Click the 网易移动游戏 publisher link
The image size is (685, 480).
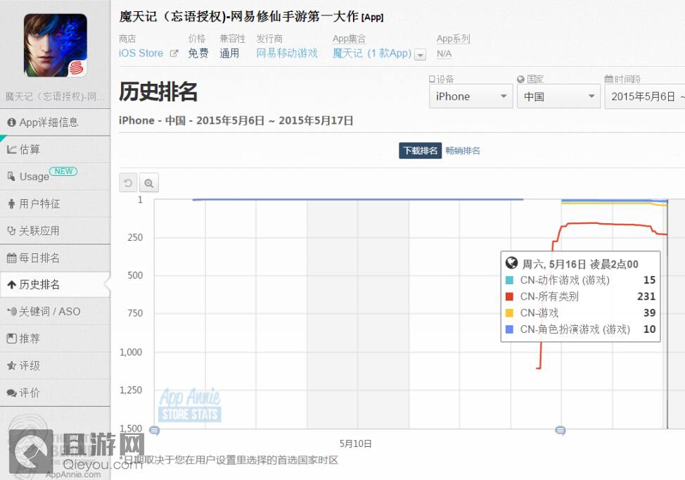tap(286, 53)
